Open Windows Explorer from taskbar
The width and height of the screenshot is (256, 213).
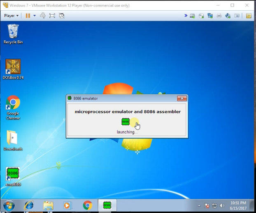48,206
